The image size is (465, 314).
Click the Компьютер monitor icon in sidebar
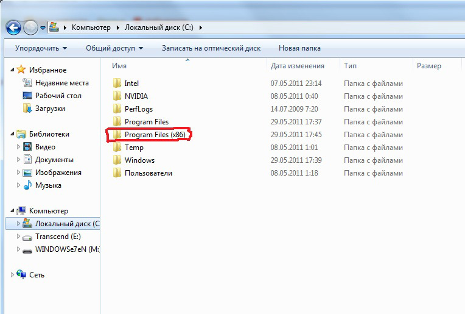(x=21, y=210)
